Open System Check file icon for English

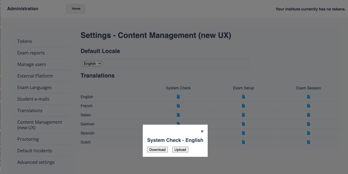178,97
